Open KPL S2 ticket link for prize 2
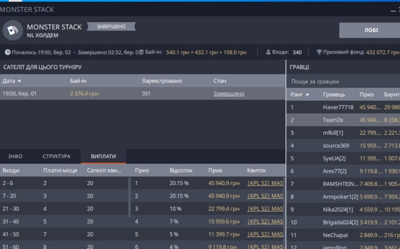The width and height of the screenshot is (400, 249). [x=265, y=196]
